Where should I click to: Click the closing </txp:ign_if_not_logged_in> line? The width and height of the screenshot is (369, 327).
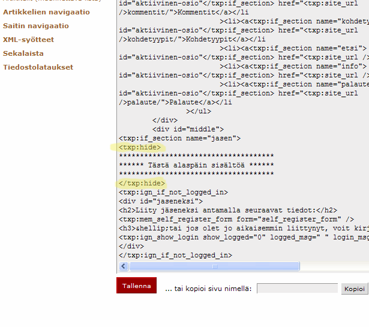(175, 255)
